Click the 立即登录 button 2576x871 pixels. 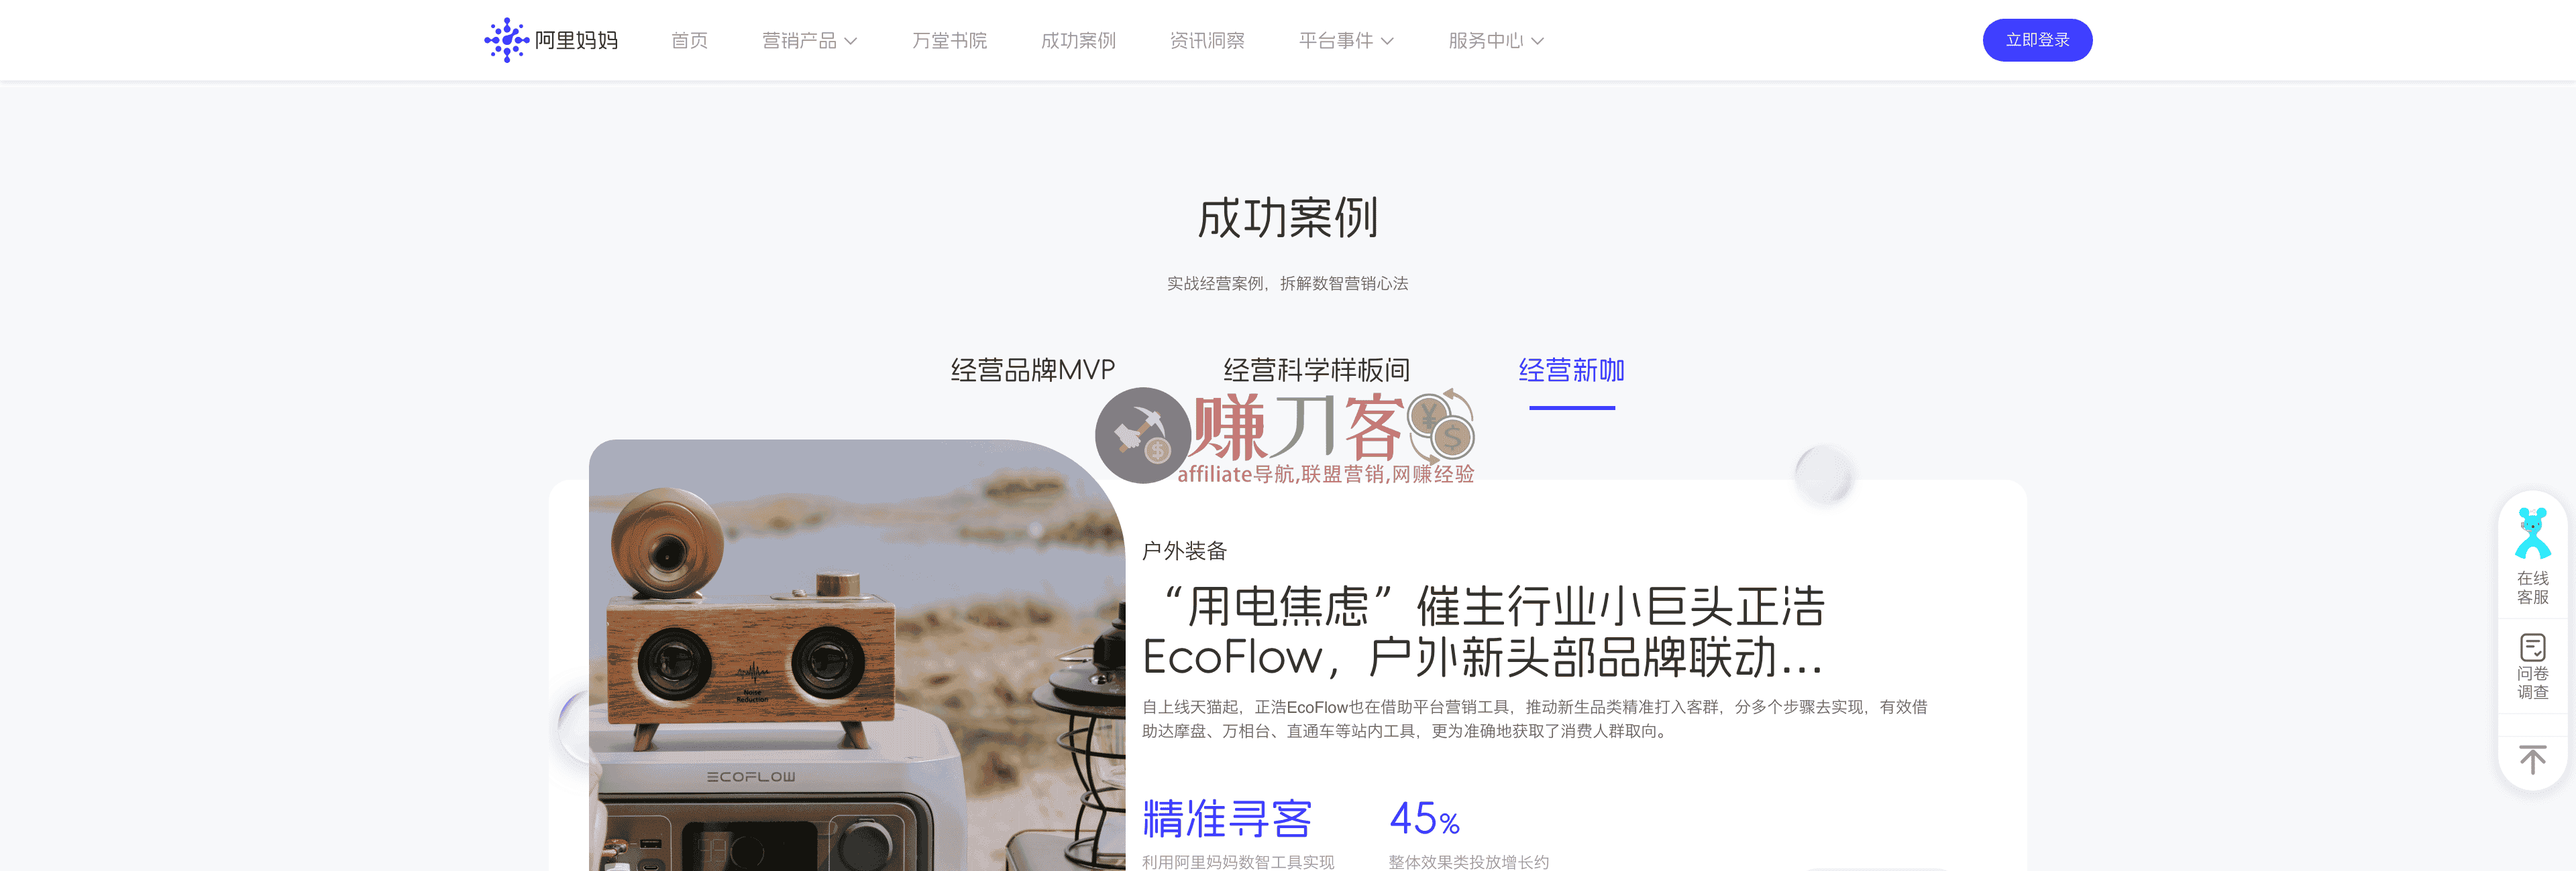[x=2037, y=40]
